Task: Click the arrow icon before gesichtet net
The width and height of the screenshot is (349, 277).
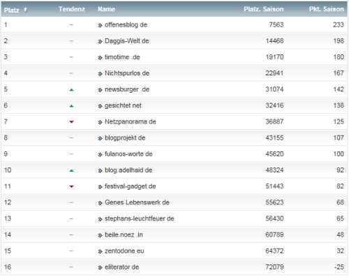Action: pos(100,106)
